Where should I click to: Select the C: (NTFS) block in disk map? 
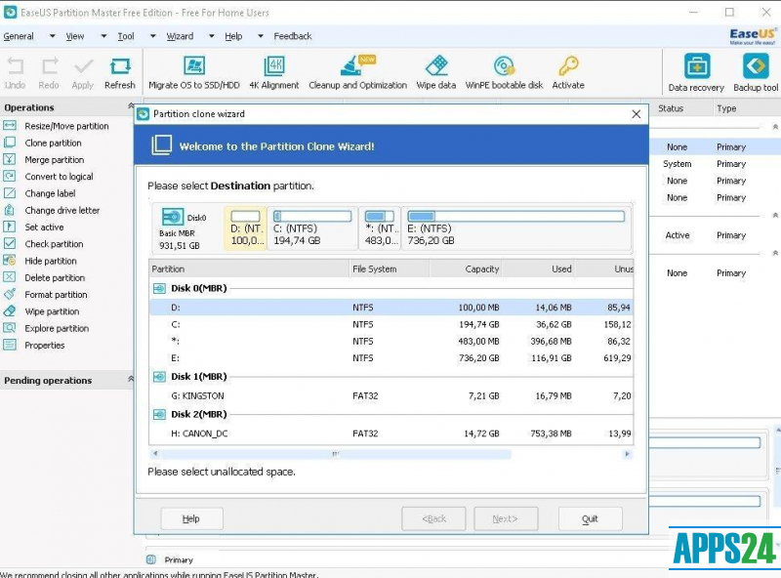312,228
